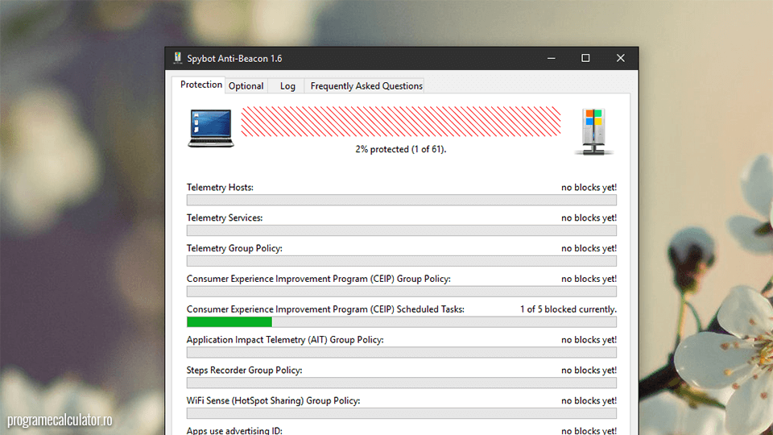The image size is (773, 435).
Task: Click the Telemetry Group Policy label
Action: point(234,248)
